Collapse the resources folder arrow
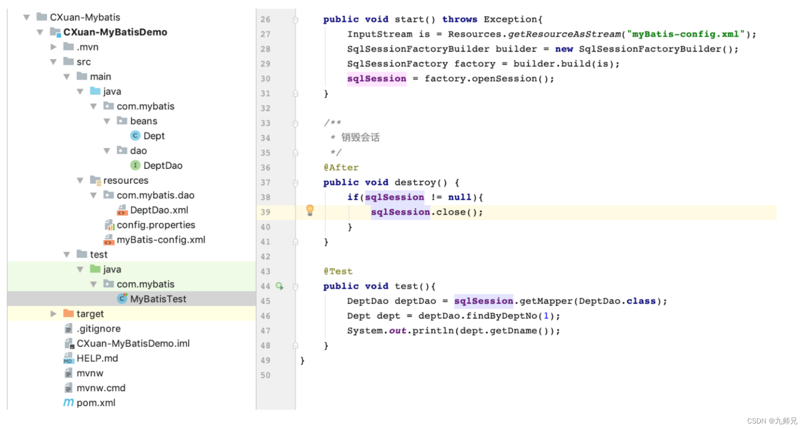 coord(80,180)
